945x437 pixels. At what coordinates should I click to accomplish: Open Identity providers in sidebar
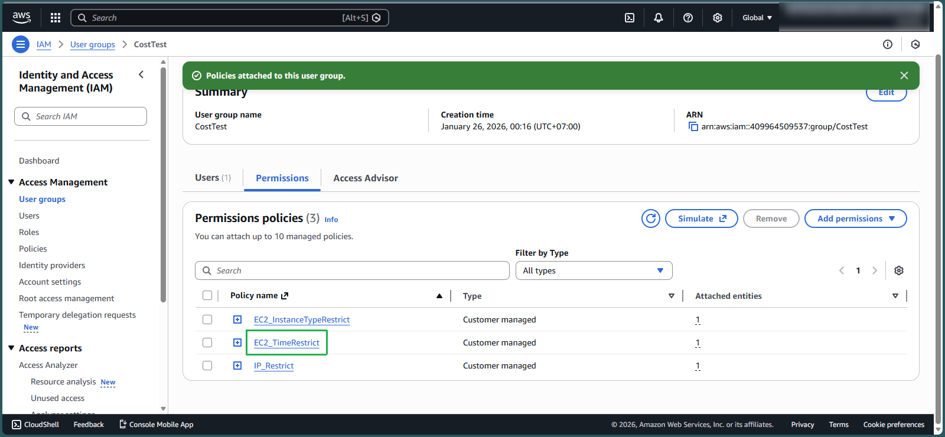[x=52, y=265]
